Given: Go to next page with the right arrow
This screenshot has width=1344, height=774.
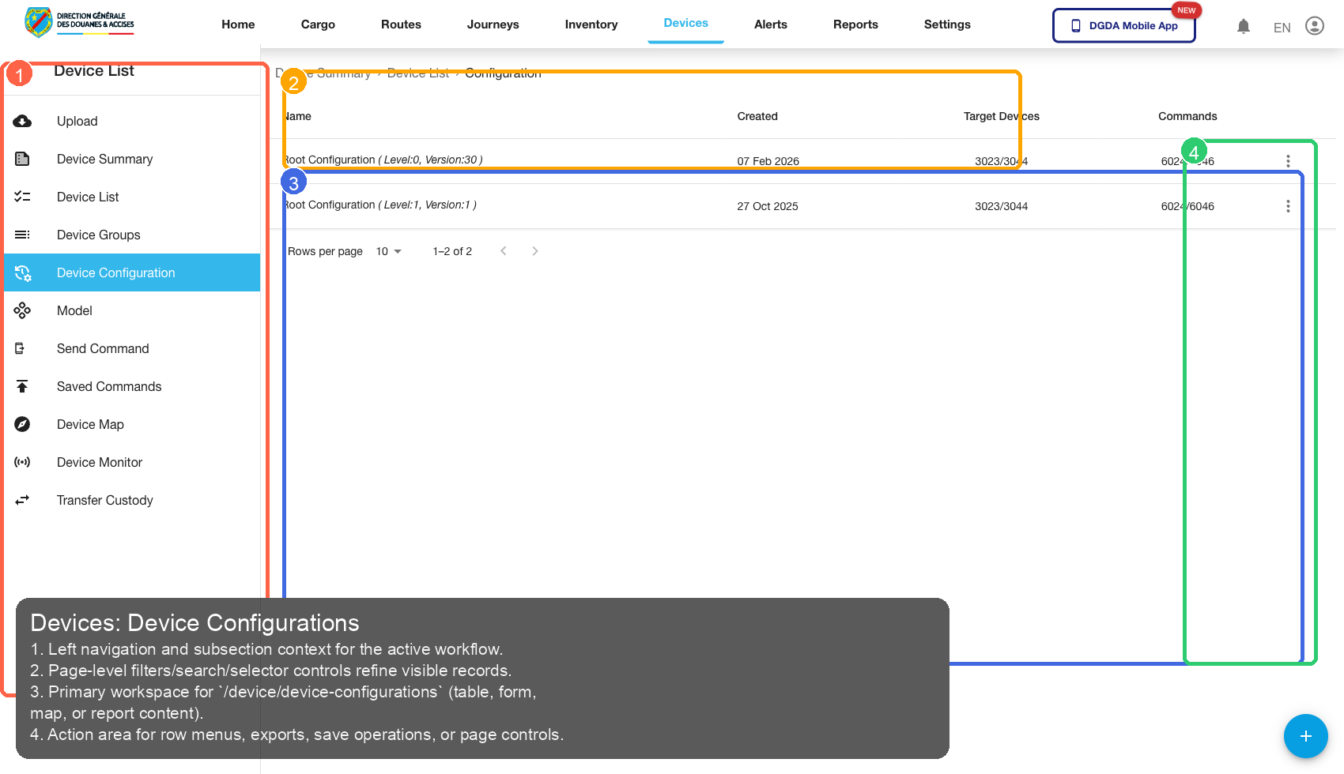Looking at the screenshot, I should 535,250.
